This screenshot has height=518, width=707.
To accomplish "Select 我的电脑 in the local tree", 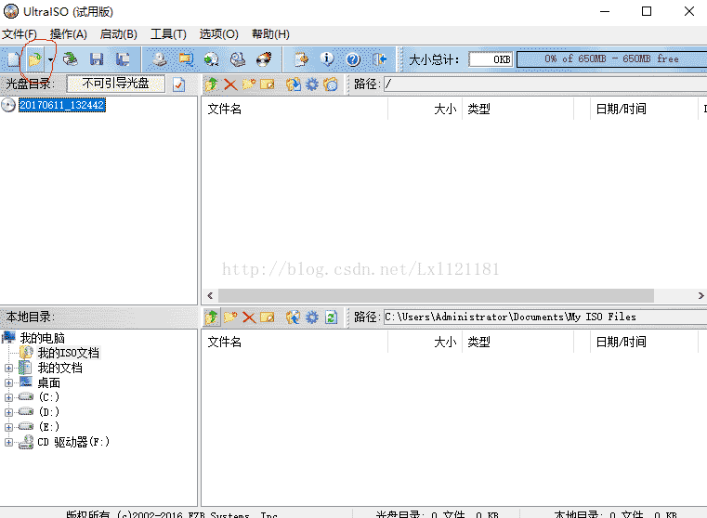I will pos(43,338).
